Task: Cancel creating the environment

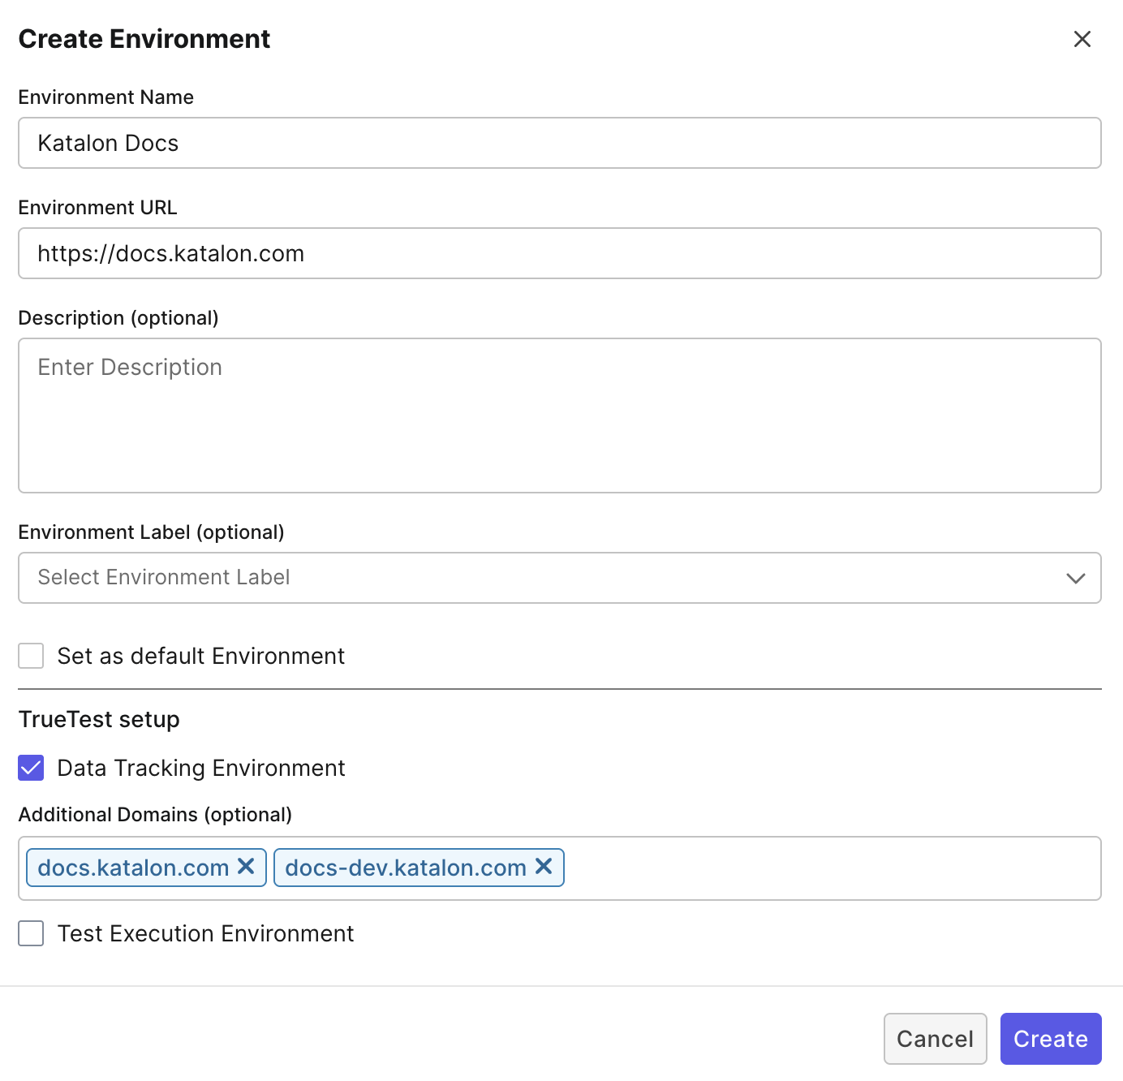Action: 935,1039
